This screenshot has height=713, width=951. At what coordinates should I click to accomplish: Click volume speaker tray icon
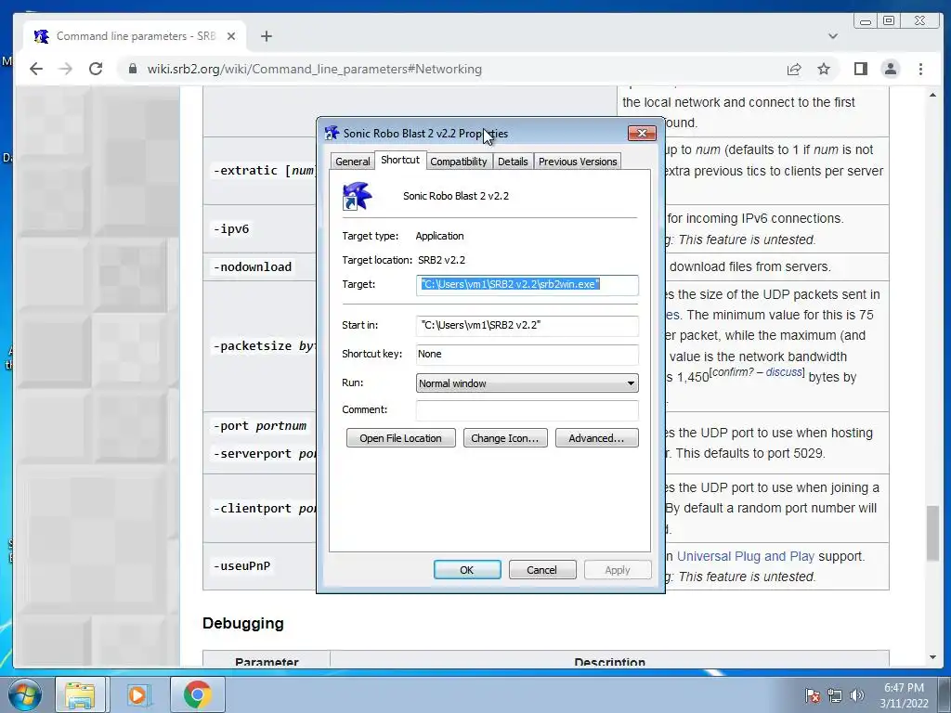tap(857, 695)
